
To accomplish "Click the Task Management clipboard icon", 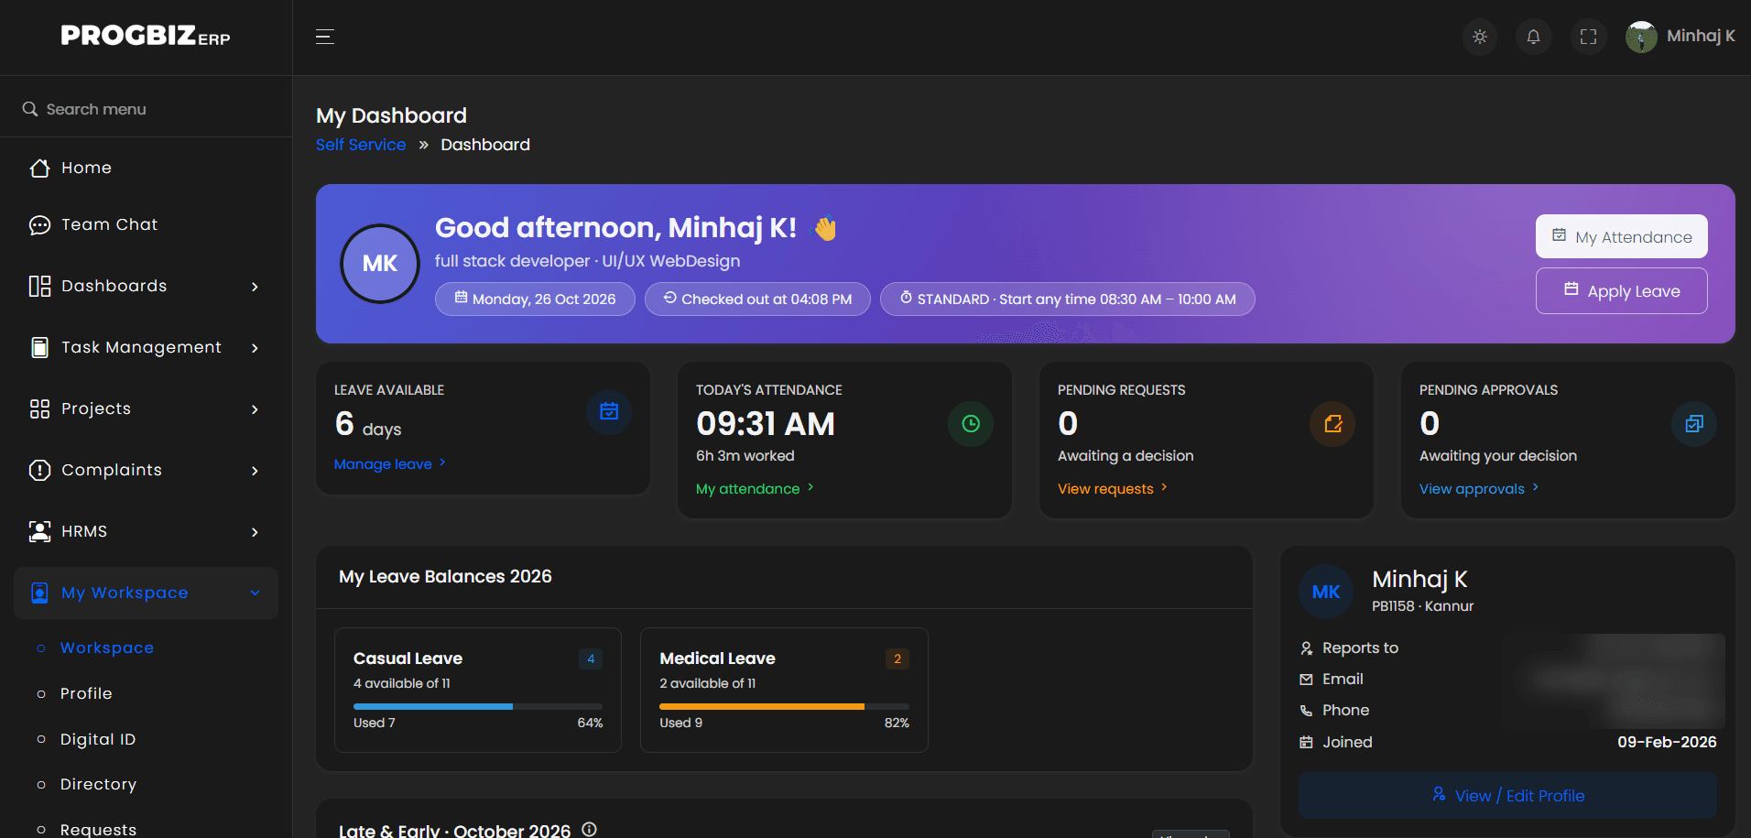I will click(39, 347).
